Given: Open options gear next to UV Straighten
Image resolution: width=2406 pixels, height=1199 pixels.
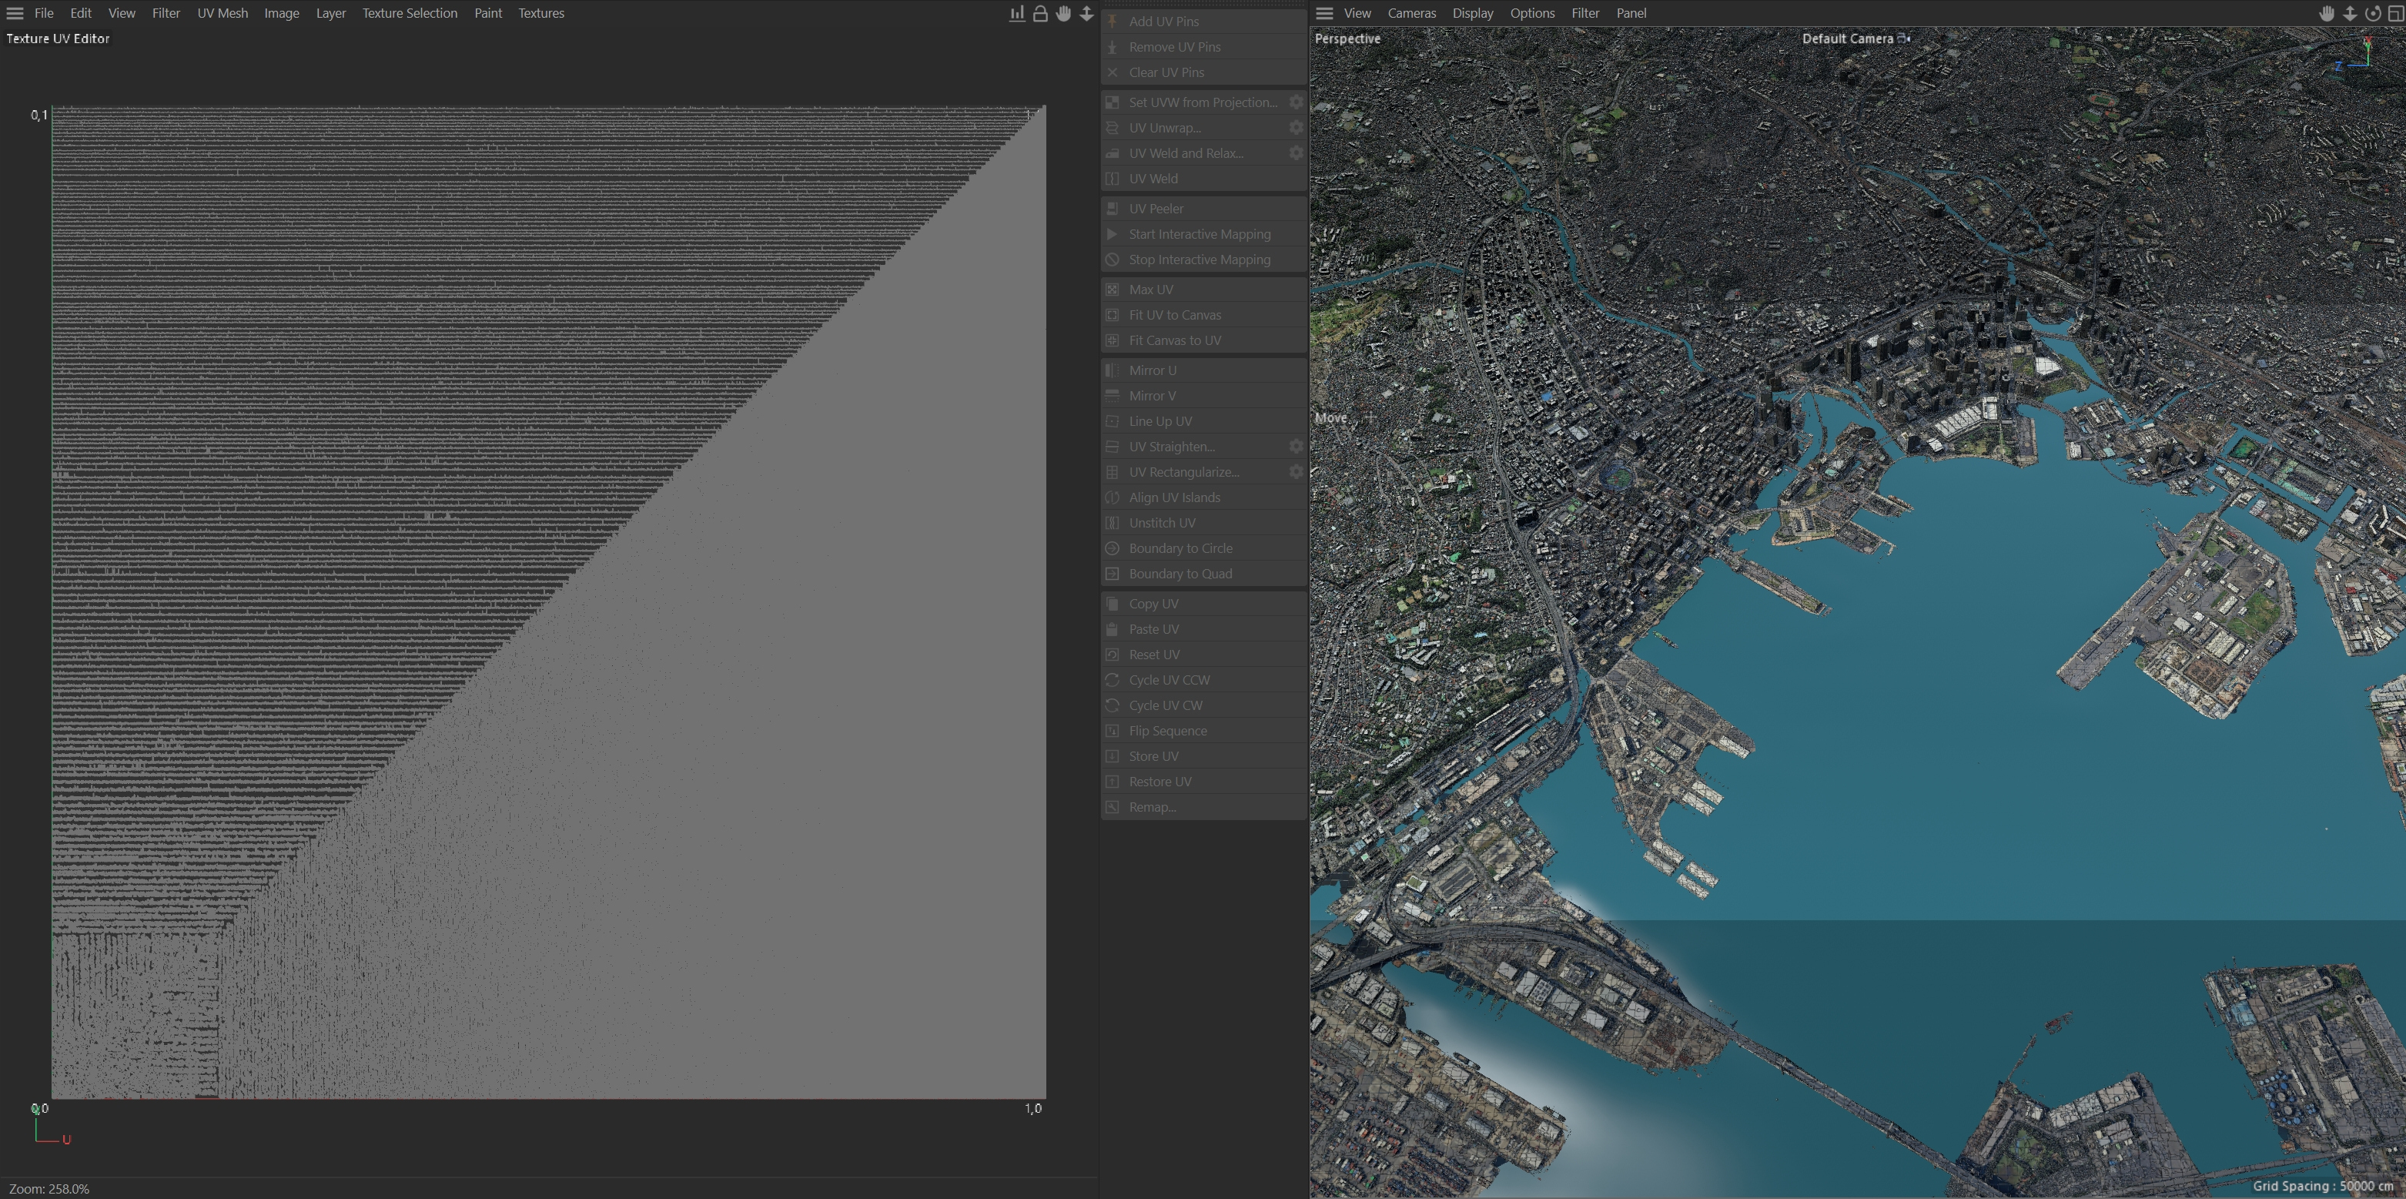Looking at the screenshot, I should 1297,446.
